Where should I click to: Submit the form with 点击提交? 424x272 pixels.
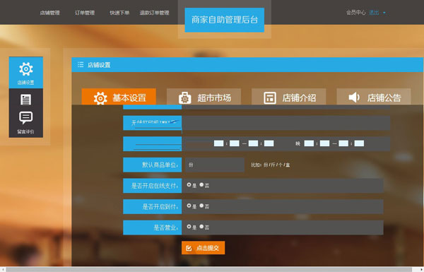(203, 248)
